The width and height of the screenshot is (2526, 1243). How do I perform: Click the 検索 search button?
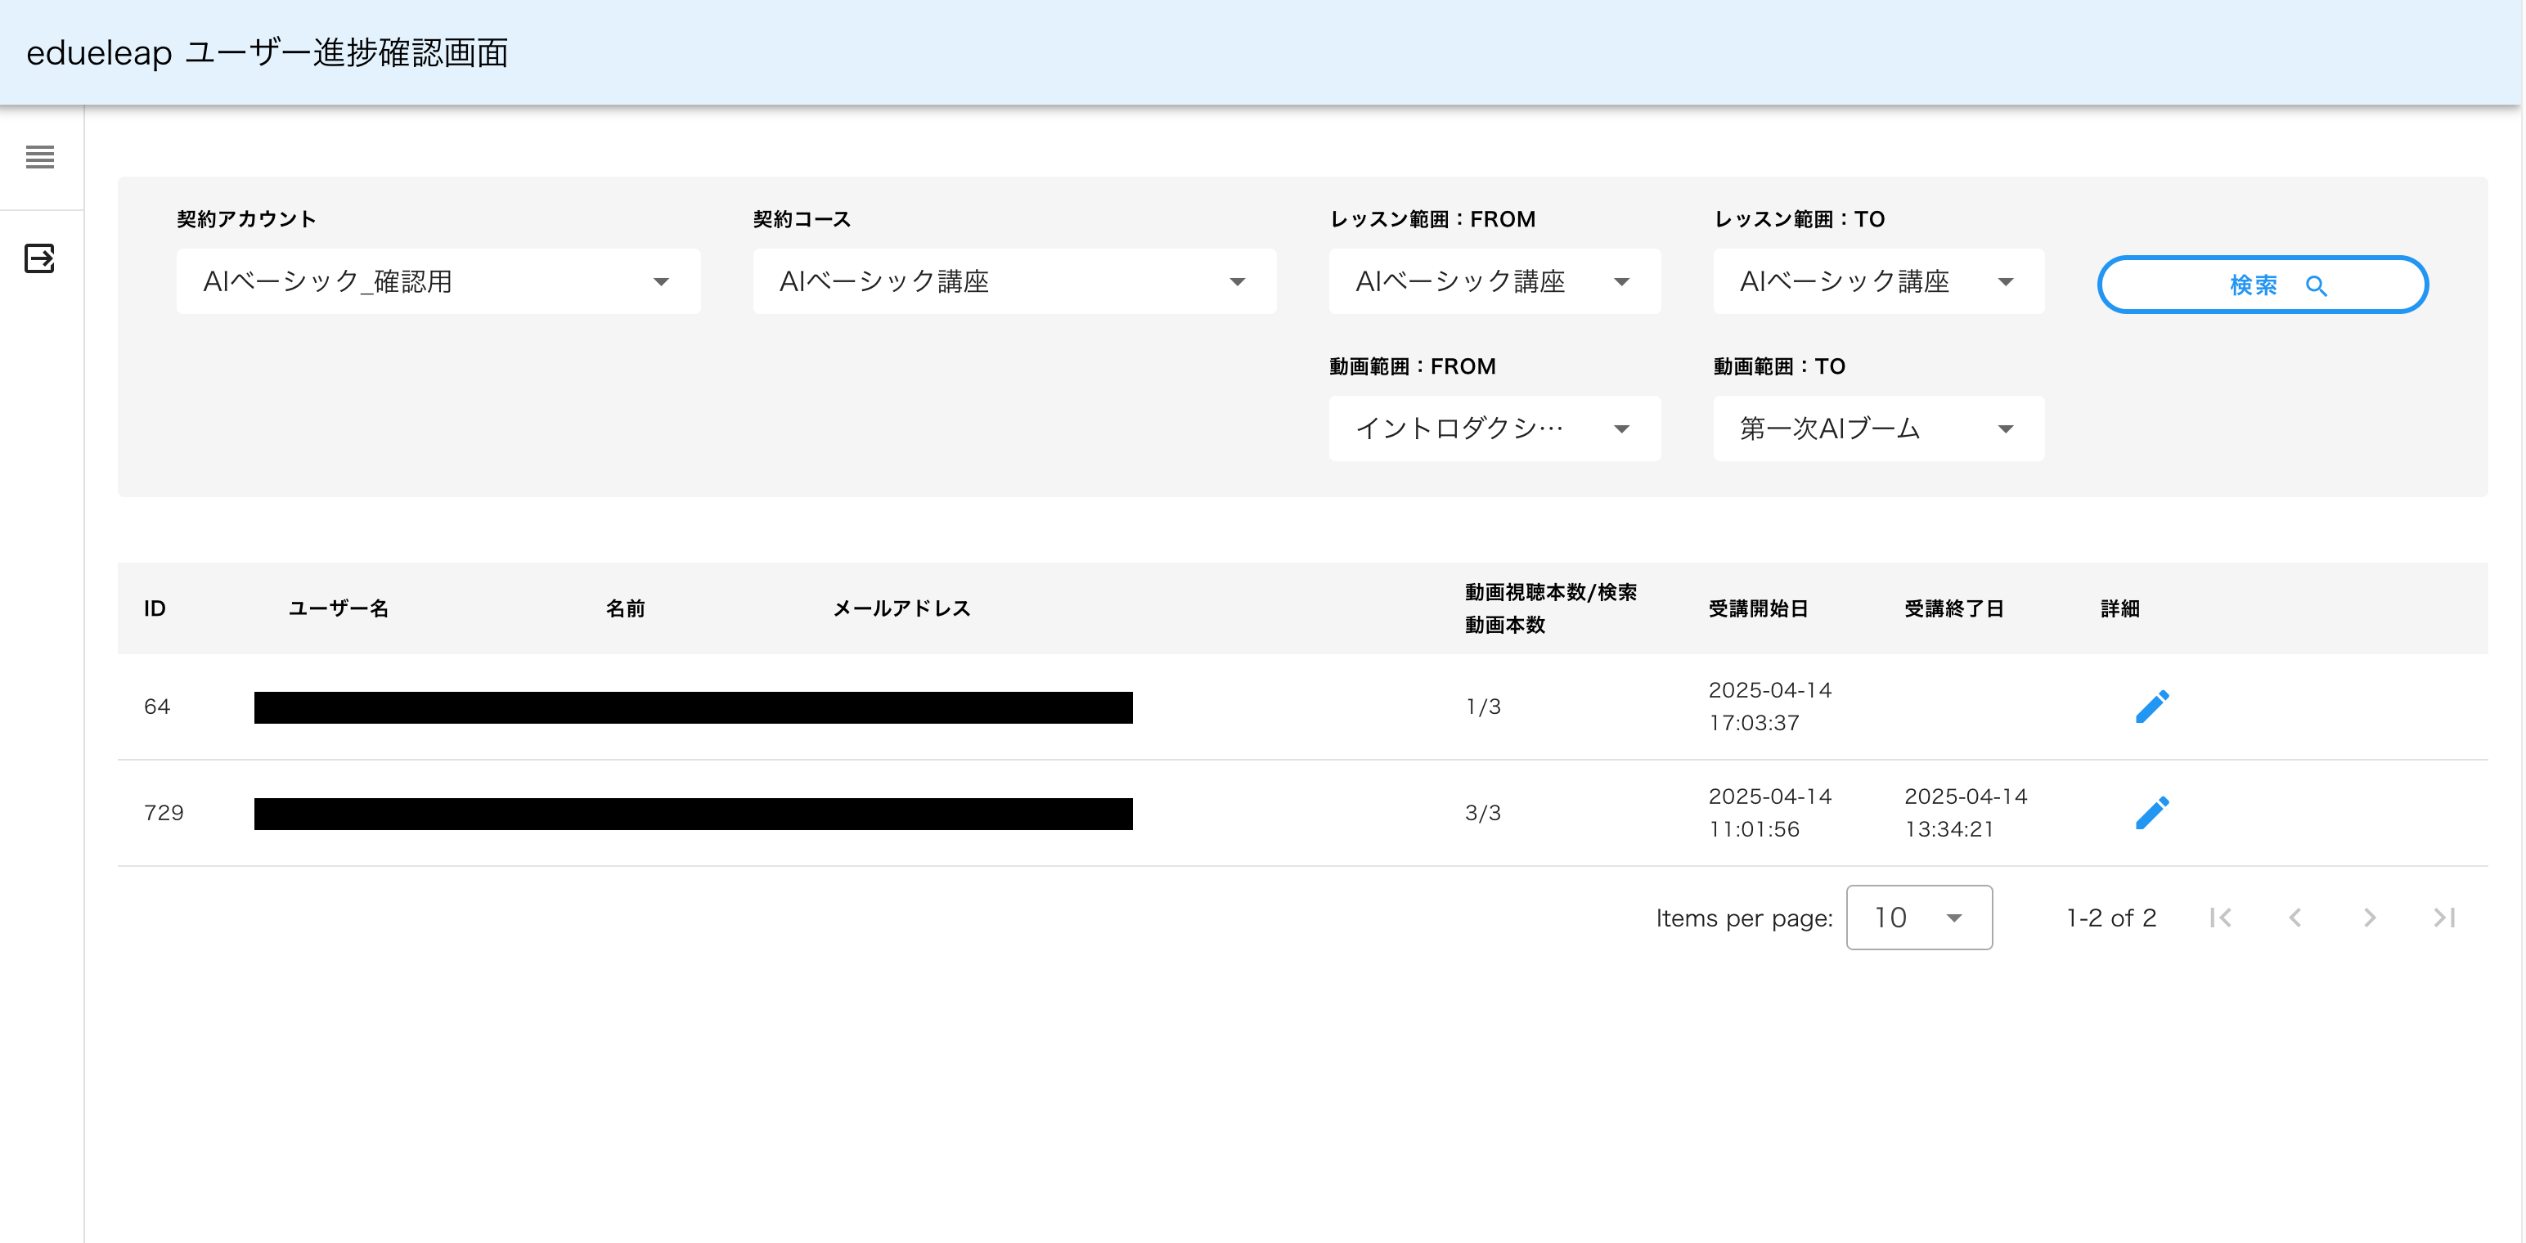(x=2263, y=285)
